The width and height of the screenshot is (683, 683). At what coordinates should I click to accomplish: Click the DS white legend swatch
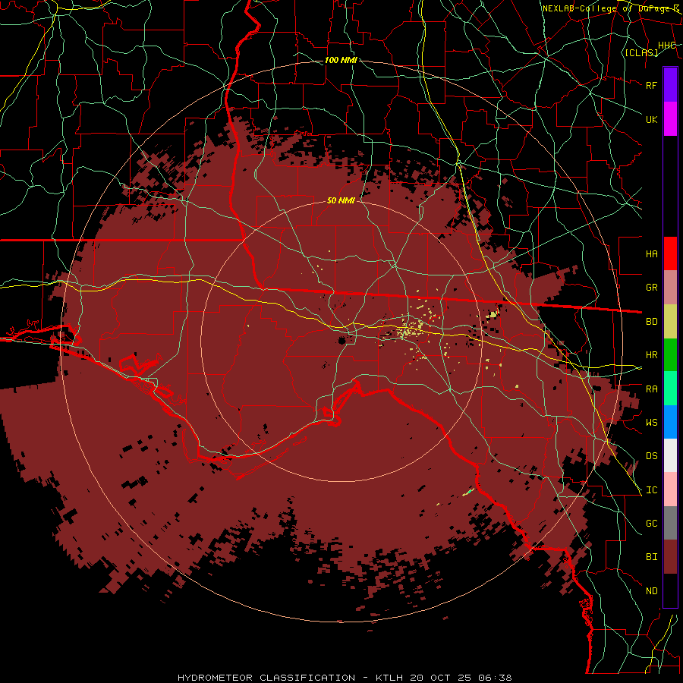[x=670, y=455]
